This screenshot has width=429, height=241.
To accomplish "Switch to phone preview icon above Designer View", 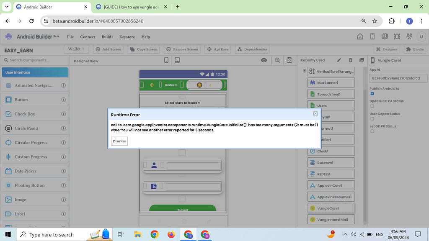I will point(166,60).
